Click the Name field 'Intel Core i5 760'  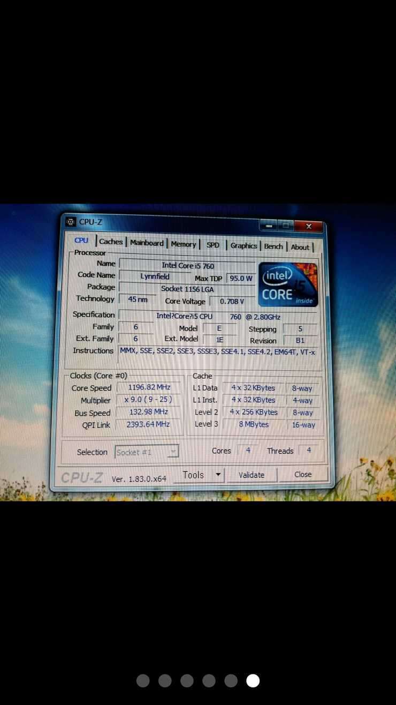pyautogui.click(x=187, y=265)
